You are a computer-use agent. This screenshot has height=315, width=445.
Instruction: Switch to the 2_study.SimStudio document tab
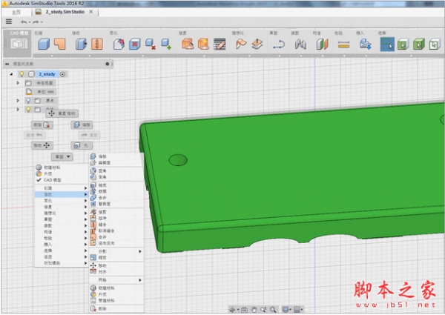pyautogui.click(x=67, y=12)
